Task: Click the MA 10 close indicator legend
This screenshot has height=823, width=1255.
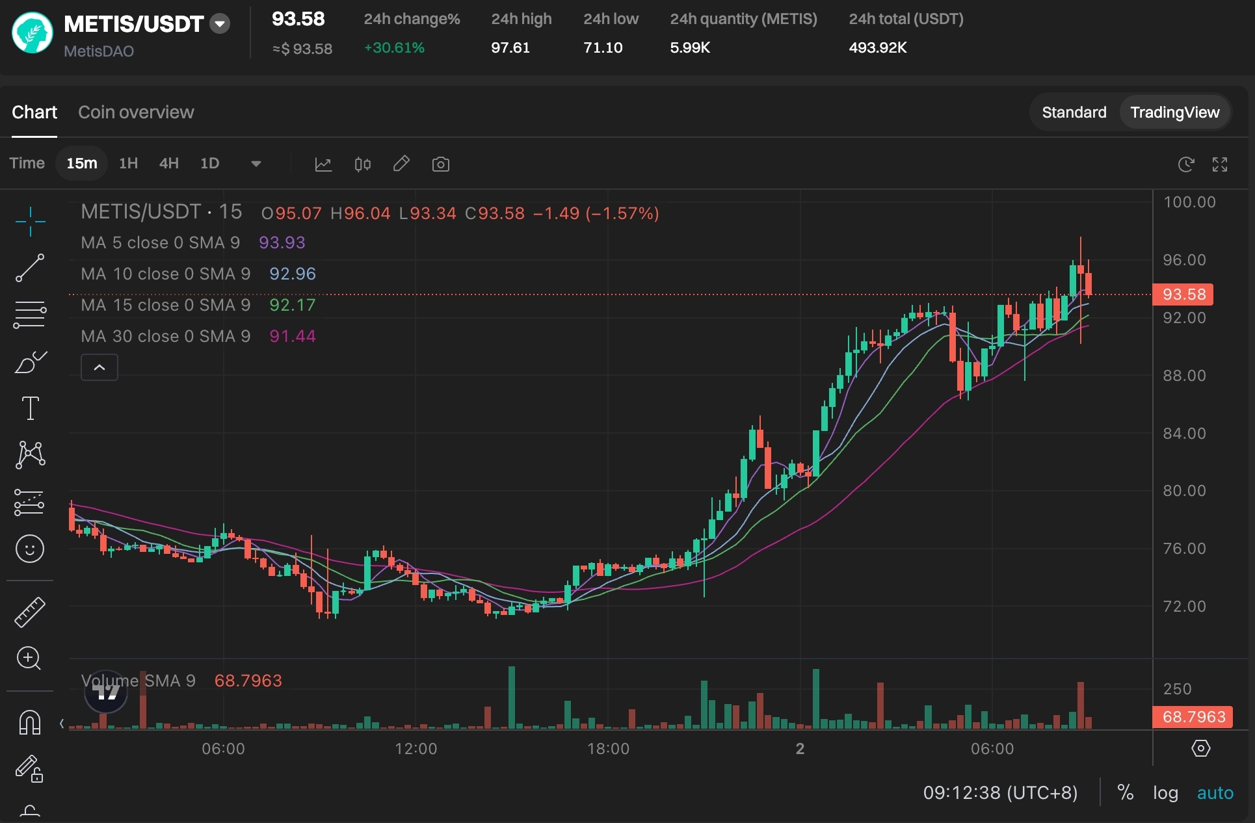Action: [x=198, y=274]
